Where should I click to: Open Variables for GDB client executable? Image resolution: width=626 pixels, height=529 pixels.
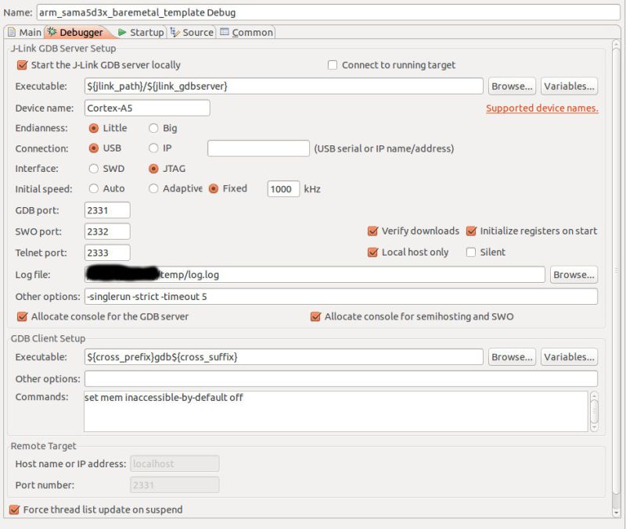coord(569,357)
